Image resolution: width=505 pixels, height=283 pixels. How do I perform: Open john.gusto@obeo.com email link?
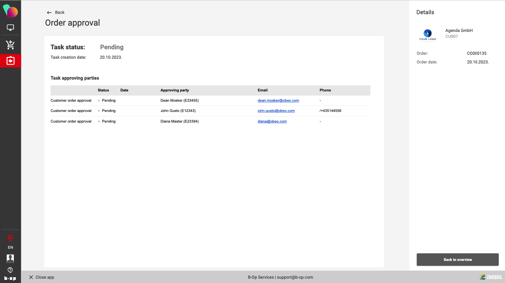276,111
